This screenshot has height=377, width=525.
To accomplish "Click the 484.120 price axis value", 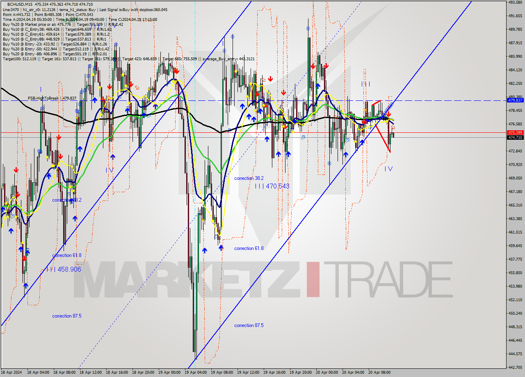I will (x=515, y=70).
